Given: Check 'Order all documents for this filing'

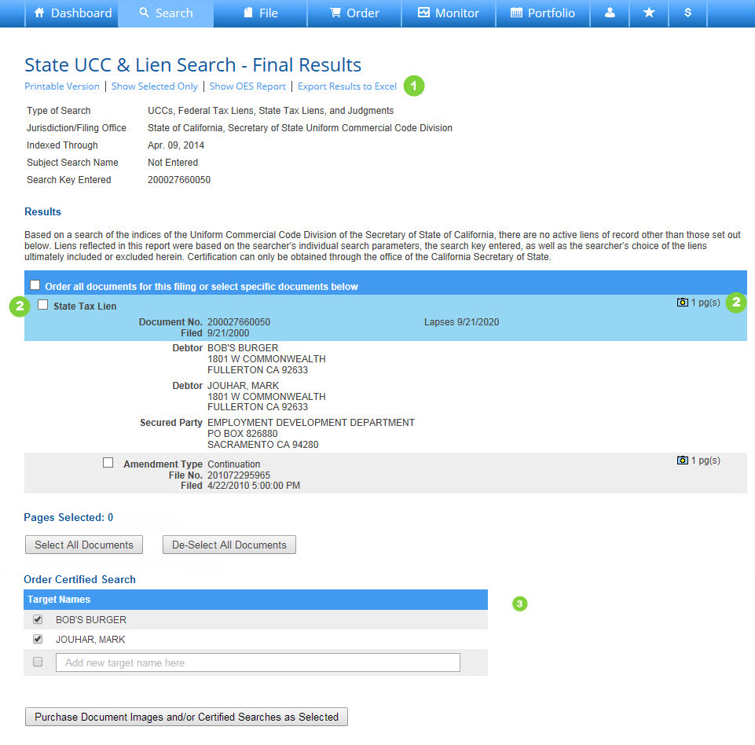Looking at the screenshot, I should 35,285.
